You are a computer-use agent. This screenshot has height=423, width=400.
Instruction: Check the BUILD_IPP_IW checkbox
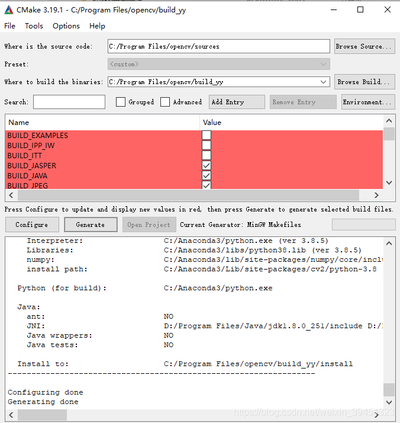coord(207,145)
